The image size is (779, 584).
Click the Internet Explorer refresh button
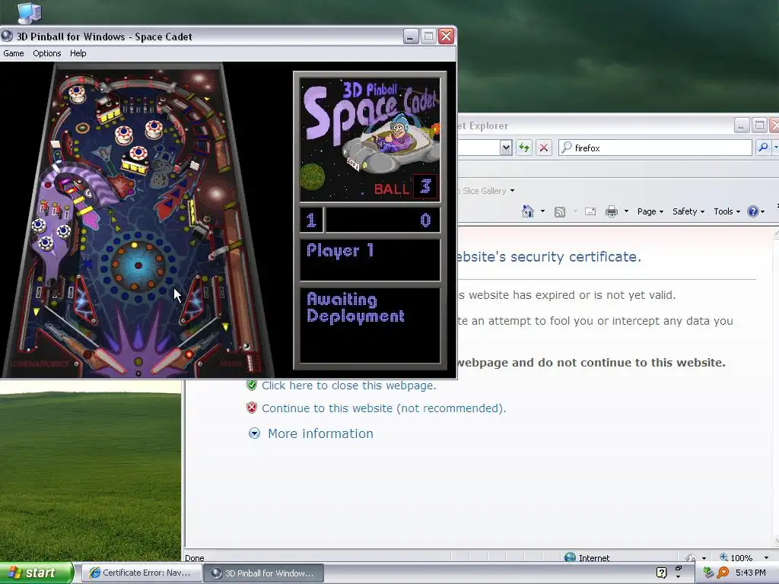[x=524, y=148]
